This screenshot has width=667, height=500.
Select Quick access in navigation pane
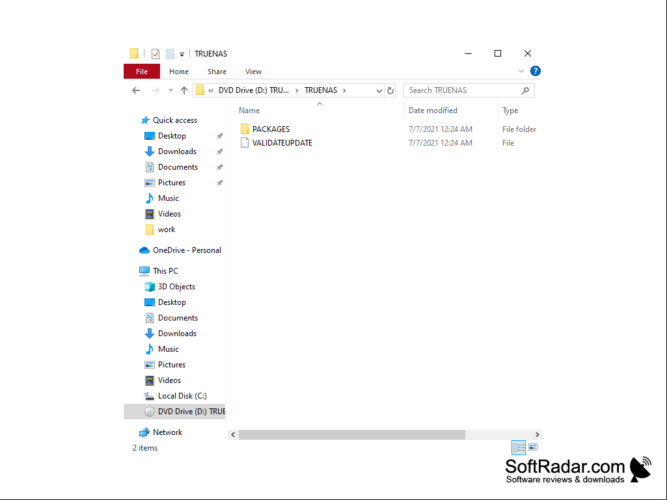pyautogui.click(x=175, y=120)
